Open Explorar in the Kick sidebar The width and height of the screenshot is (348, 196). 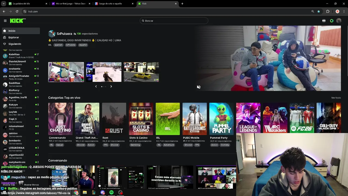click(21, 37)
